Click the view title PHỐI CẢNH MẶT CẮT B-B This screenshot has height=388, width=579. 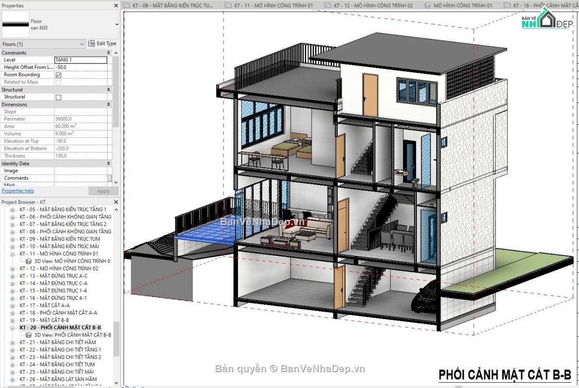coord(505,375)
